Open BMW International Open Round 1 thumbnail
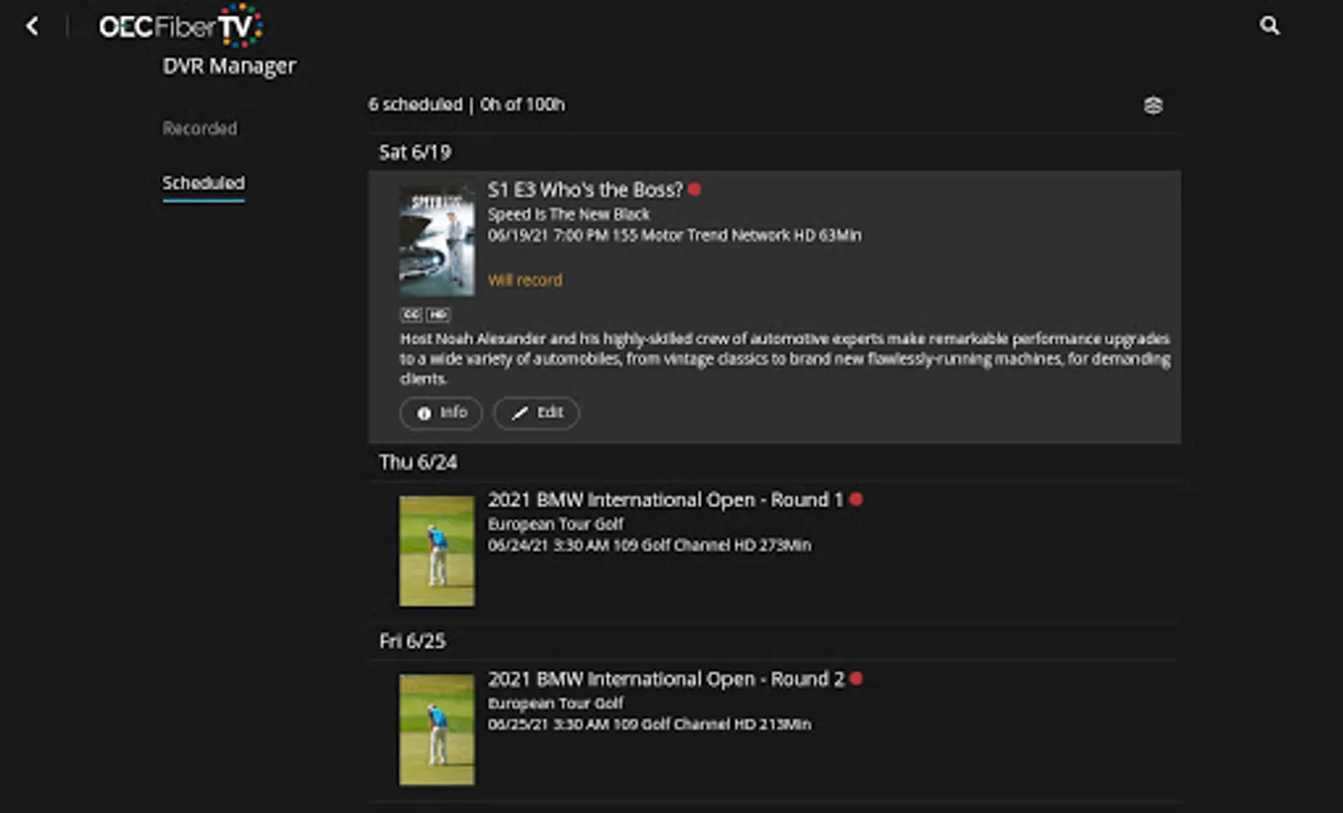 (437, 551)
